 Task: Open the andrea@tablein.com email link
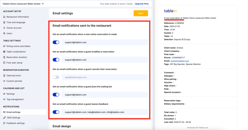point(180,61)
